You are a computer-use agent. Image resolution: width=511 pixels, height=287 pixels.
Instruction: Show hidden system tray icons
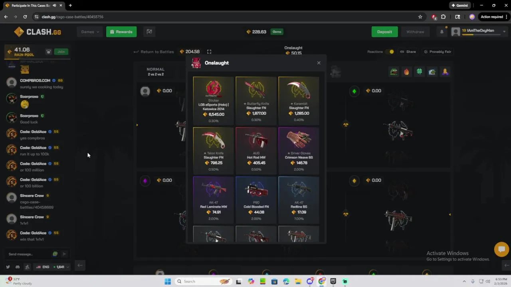pos(464,281)
